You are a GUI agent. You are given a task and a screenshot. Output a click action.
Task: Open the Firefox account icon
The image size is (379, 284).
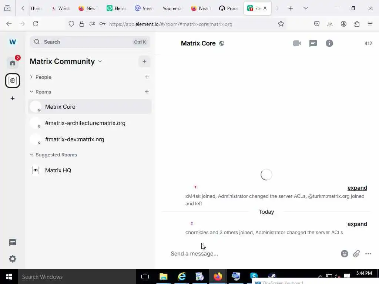click(343, 24)
